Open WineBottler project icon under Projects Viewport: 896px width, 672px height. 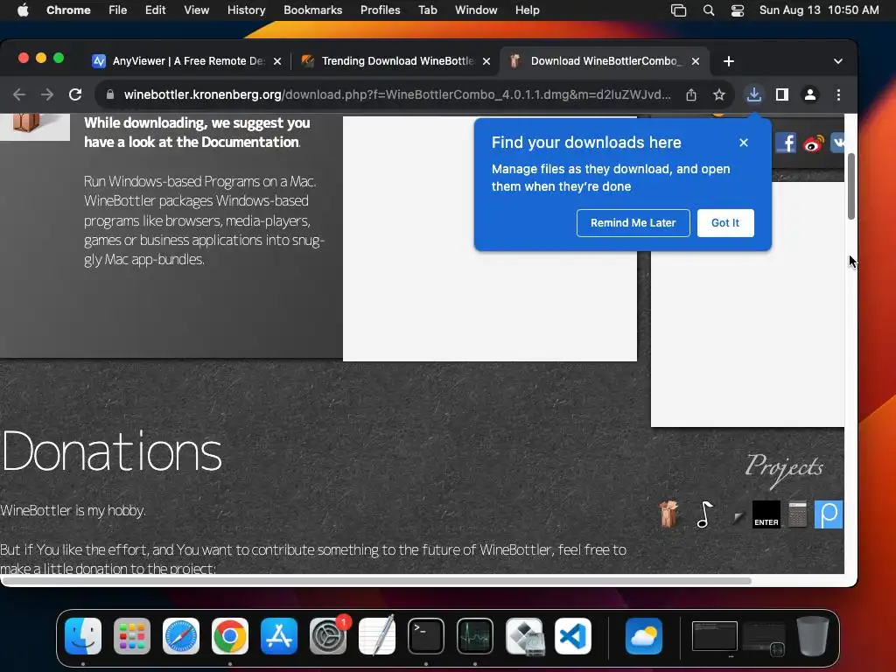click(668, 514)
